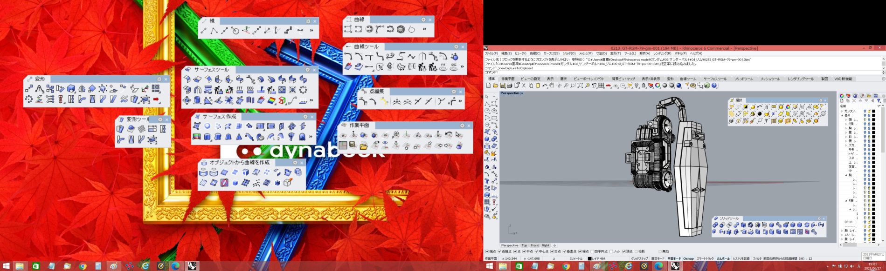
Task: Click the DEG icon in 曲線ツール floating toolbar
Action: pos(454,67)
